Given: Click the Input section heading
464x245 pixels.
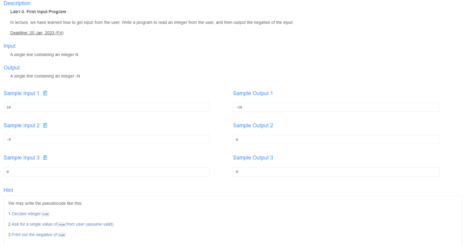Looking at the screenshot, I should point(9,46).
